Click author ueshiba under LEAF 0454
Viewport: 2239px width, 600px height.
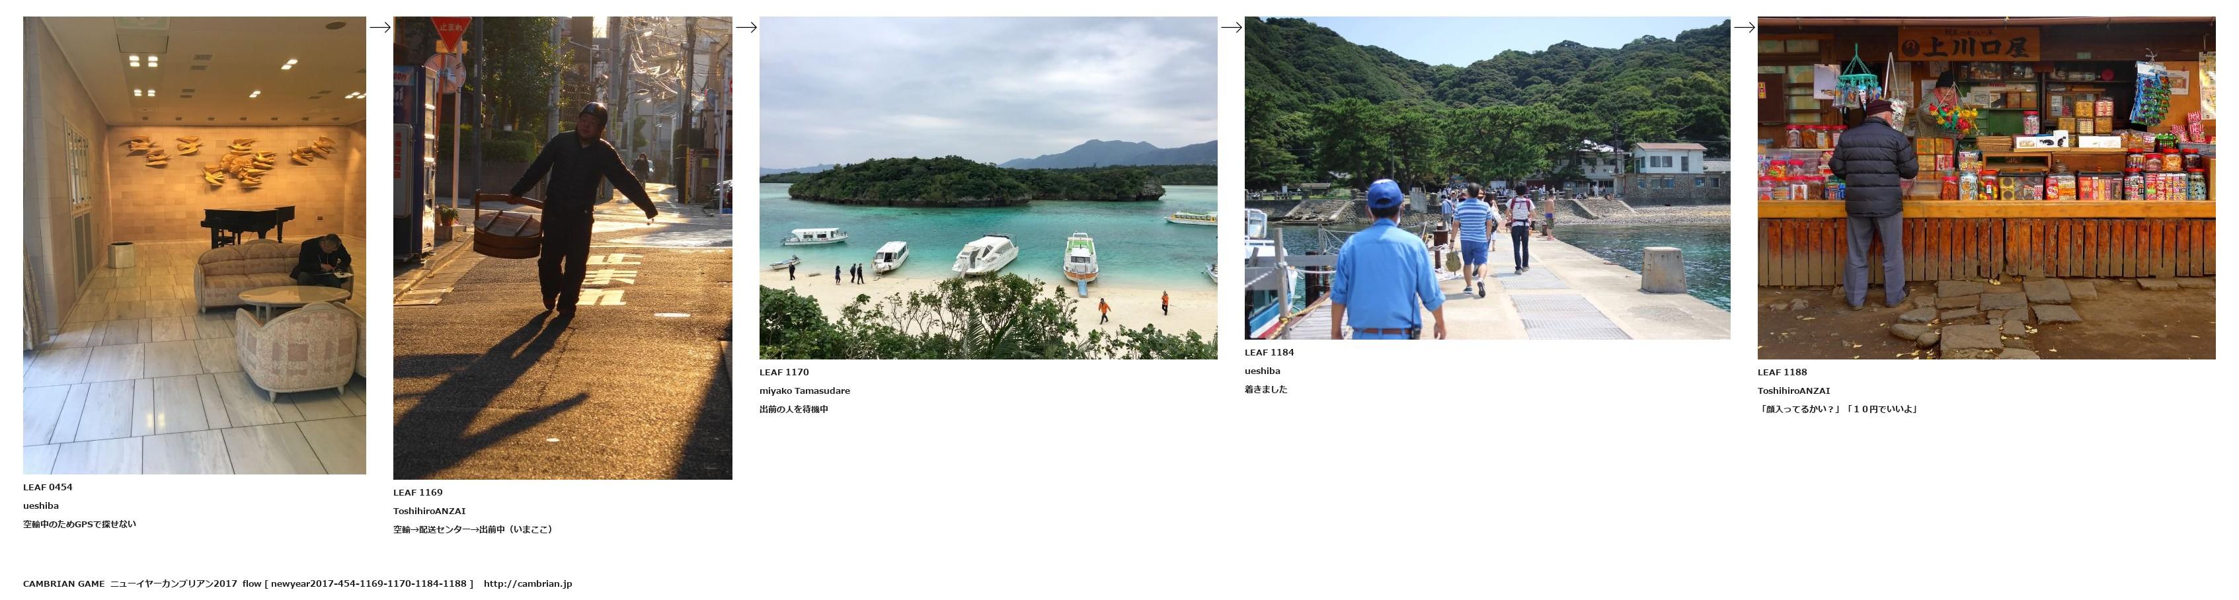coord(41,506)
